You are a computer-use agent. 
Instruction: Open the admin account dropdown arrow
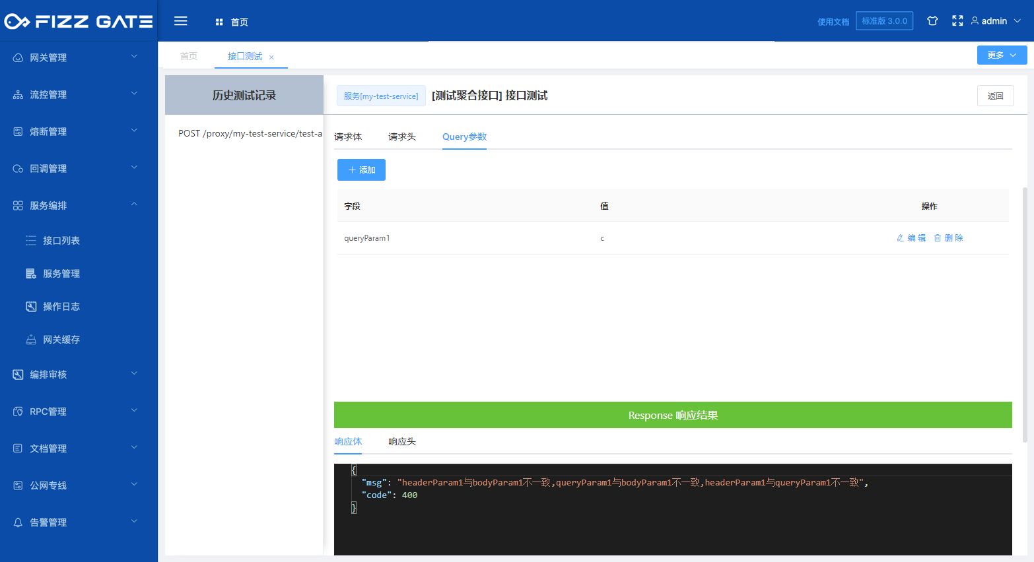[1017, 21]
